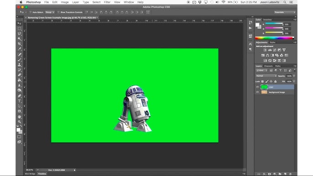313x176 pixels.
Task: Open the Layers panel options menu
Action: click(295, 66)
